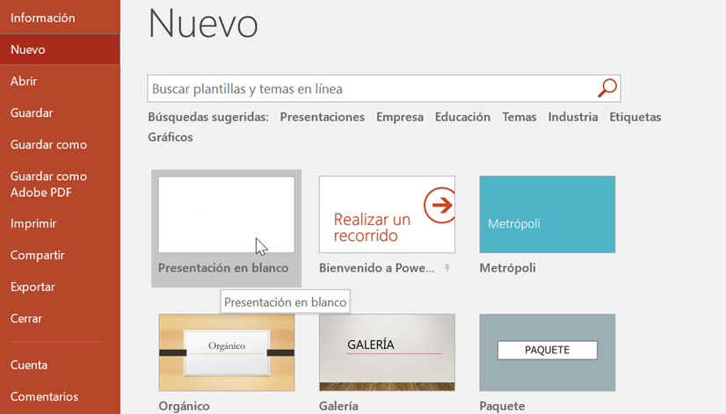Choose the Educación suggested search
Viewport: 726px width, 414px height.
coord(462,117)
